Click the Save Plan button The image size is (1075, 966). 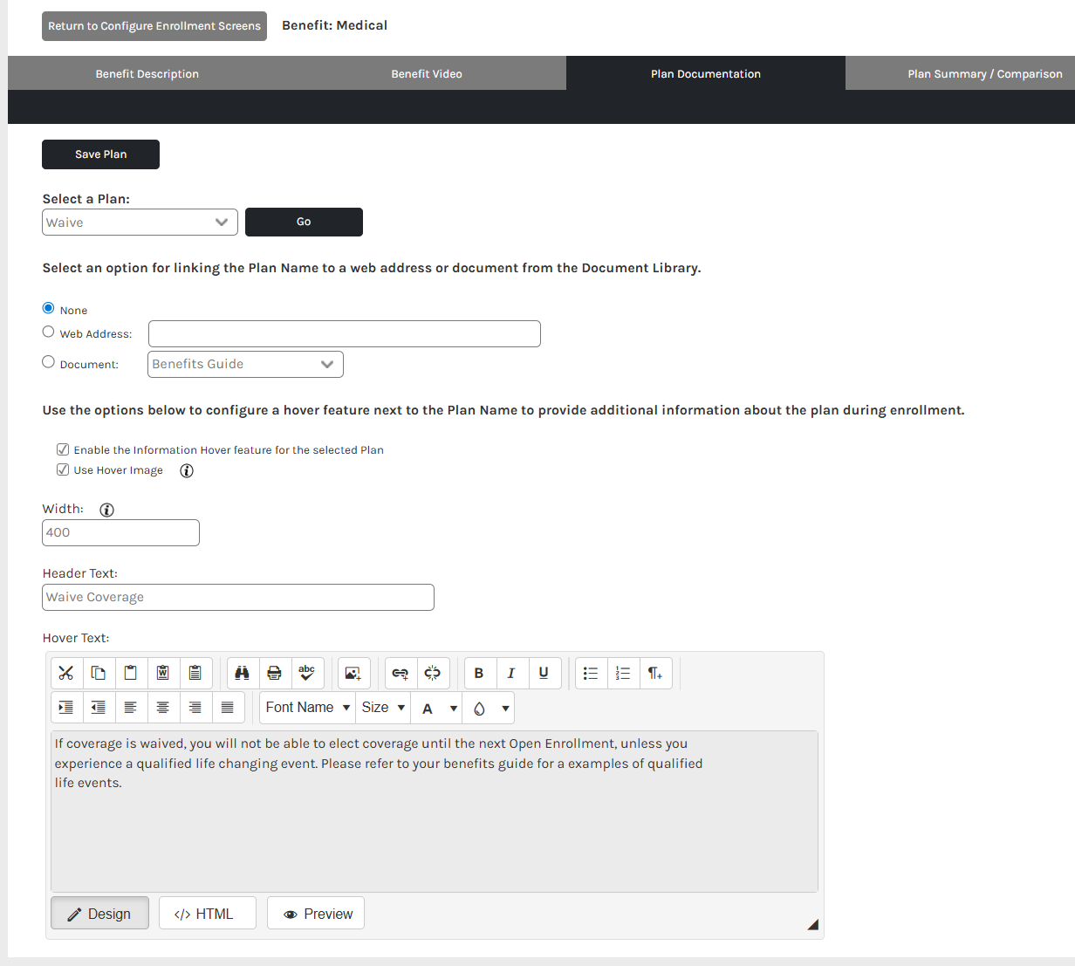pyautogui.click(x=100, y=154)
